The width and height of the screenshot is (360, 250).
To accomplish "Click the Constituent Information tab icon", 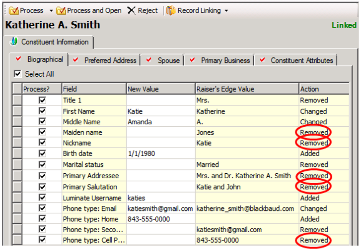I will 14,42.
